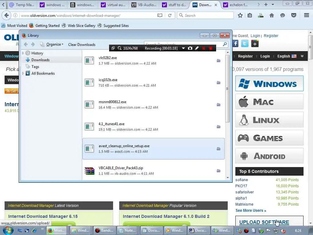Click Clear Downloads button

tap(82, 45)
